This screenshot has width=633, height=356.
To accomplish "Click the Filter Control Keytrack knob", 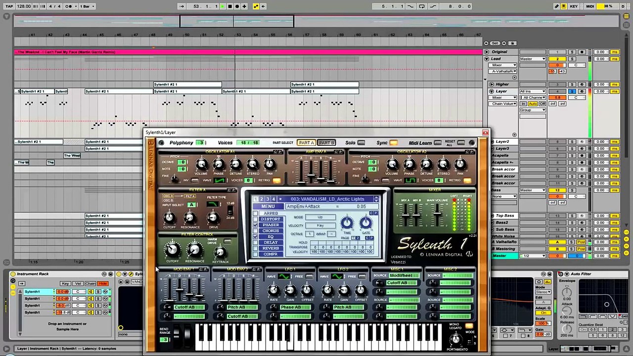I will [x=220, y=252].
